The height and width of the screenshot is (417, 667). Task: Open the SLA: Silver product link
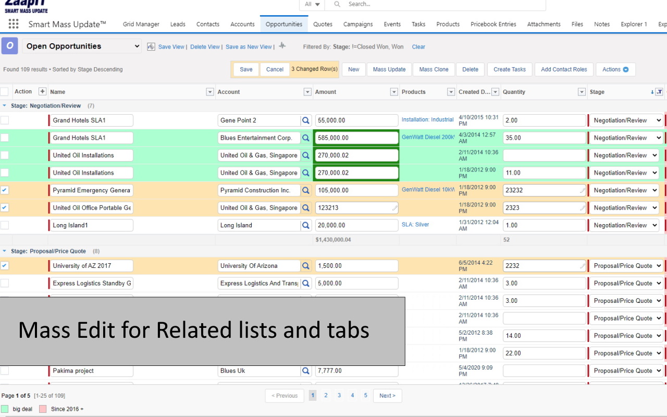pyautogui.click(x=415, y=225)
